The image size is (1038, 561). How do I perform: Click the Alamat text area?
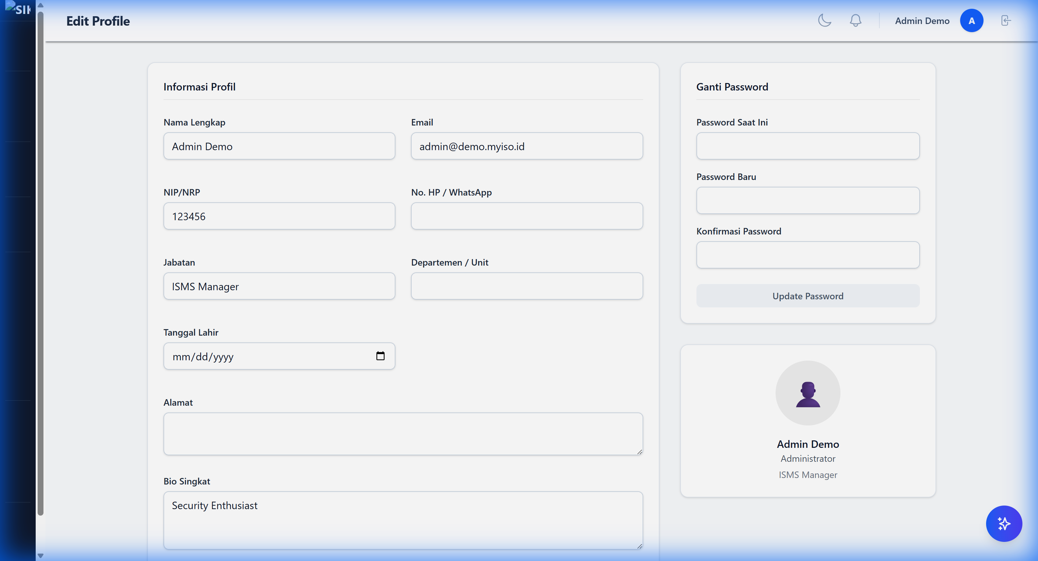(x=403, y=433)
